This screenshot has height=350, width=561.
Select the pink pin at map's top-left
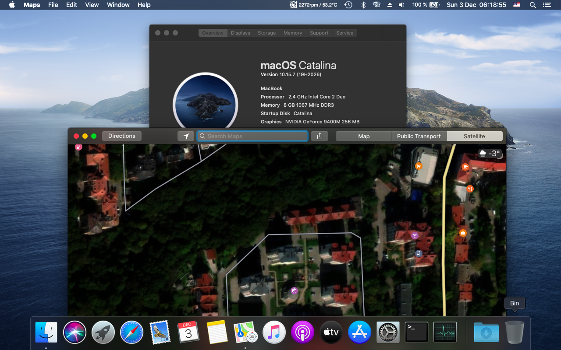78,147
